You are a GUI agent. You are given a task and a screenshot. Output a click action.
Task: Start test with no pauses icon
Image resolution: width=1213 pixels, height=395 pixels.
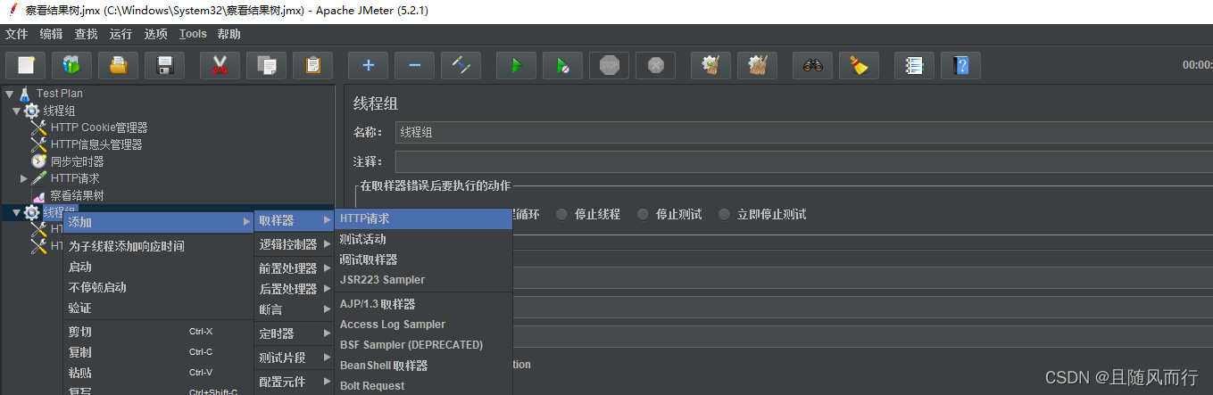click(x=562, y=65)
